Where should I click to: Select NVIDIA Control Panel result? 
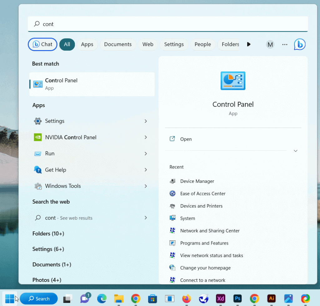tap(92, 137)
